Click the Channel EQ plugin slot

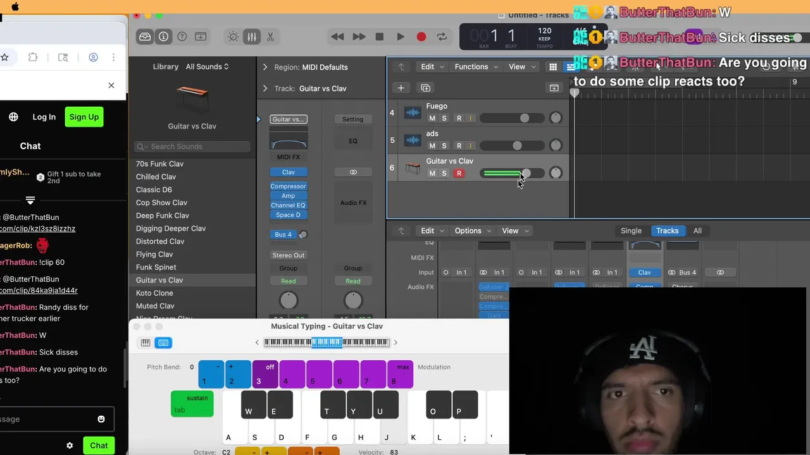pyautogui.click(x=288, y=205)
